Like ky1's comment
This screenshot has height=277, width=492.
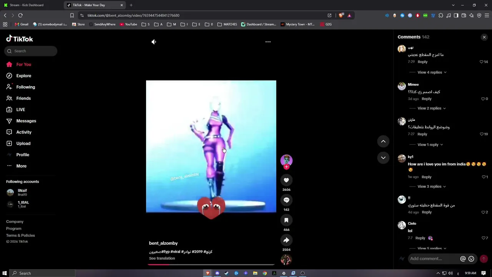[484, 177]
